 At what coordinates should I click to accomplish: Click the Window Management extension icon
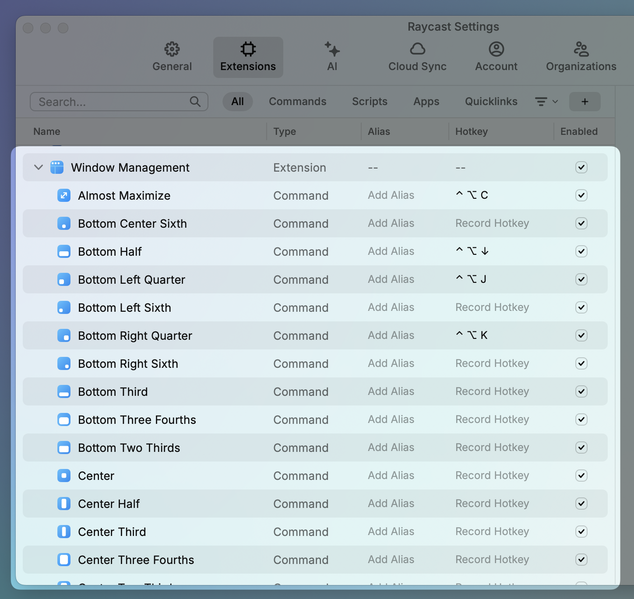tap(57, 167)
